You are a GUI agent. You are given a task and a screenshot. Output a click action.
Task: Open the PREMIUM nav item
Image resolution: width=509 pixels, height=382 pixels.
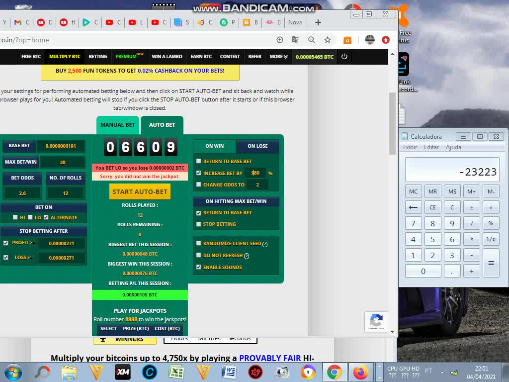[x=130, y=57]
